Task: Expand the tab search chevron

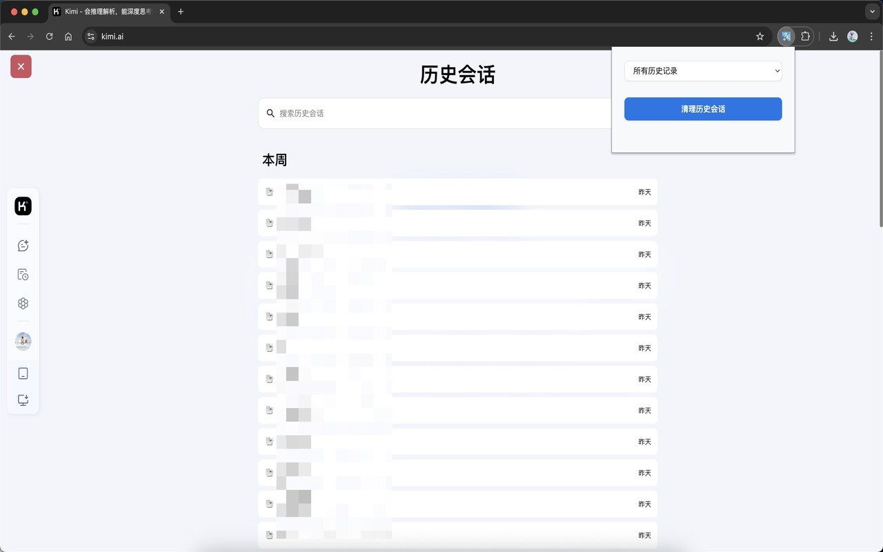Action: pos(872,12)
